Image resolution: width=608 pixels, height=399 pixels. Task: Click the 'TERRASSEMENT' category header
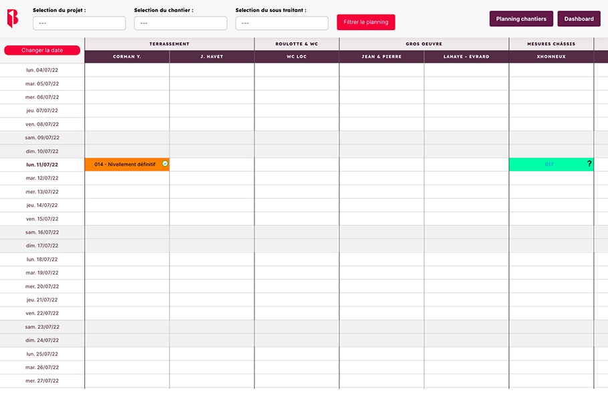(169, 44)
